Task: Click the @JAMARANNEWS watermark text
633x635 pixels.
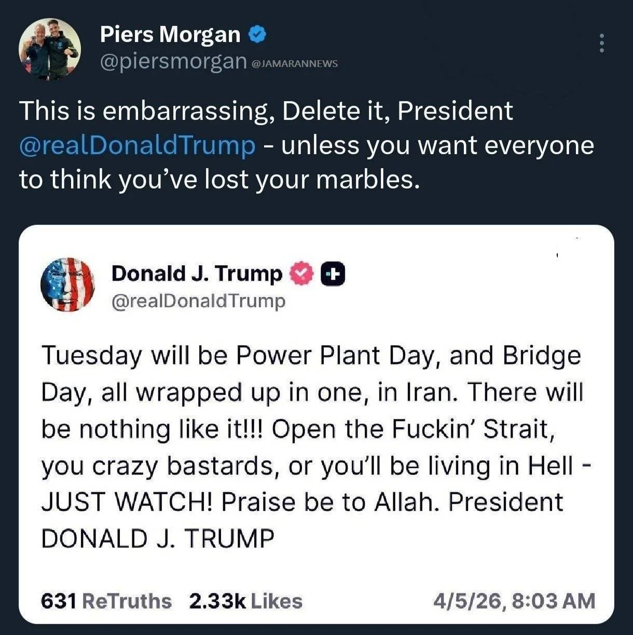Action: tap(294, 63)
